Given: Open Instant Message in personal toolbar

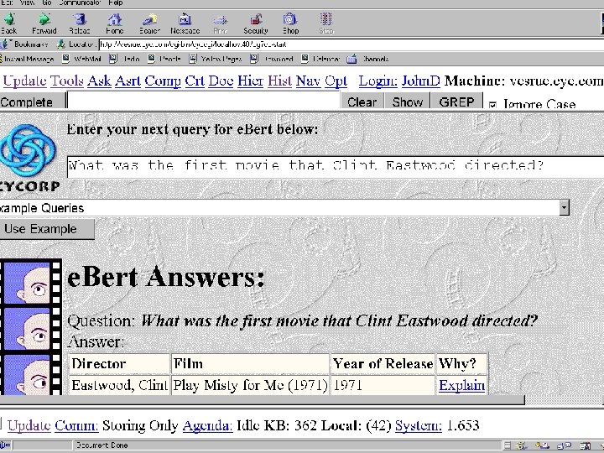Looking at the screenshot, I should (x=27, y=59).
